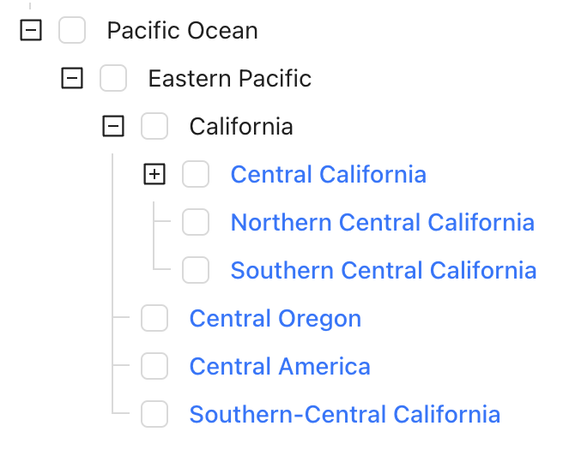Check the Southern-Central California checkbox
This screenshot has width=563, height=456.
click(154, 415)
